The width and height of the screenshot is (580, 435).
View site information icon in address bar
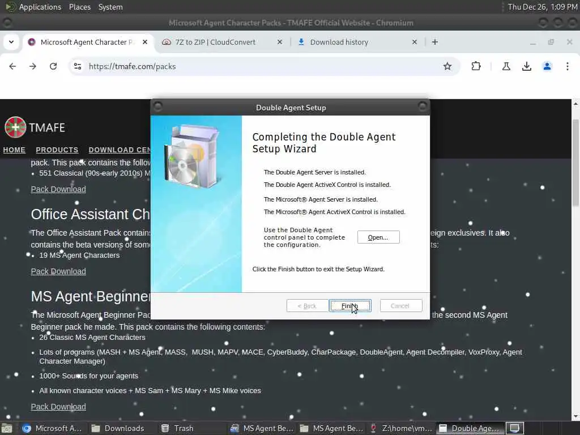click(x=78, y=66)
